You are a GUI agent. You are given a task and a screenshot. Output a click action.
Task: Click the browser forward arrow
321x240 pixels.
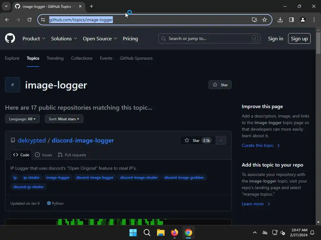(18, 20)
